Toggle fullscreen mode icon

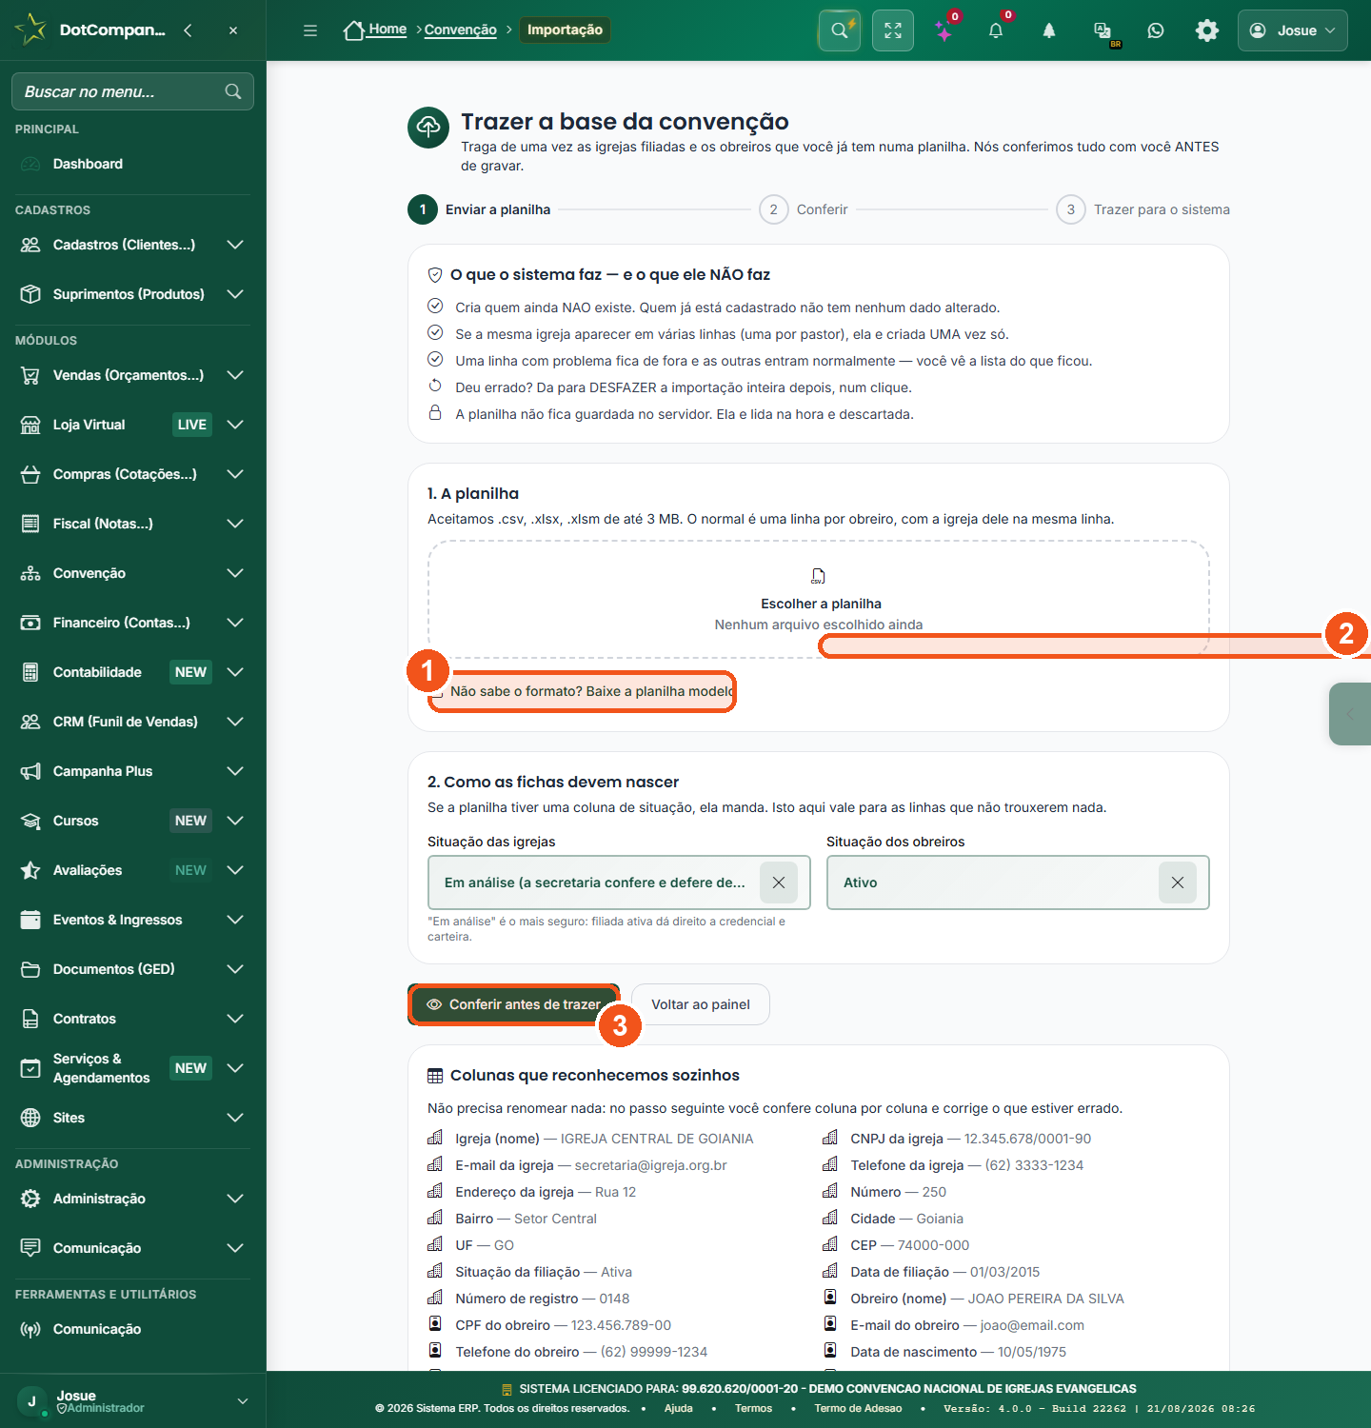click(x=893, y=30)
